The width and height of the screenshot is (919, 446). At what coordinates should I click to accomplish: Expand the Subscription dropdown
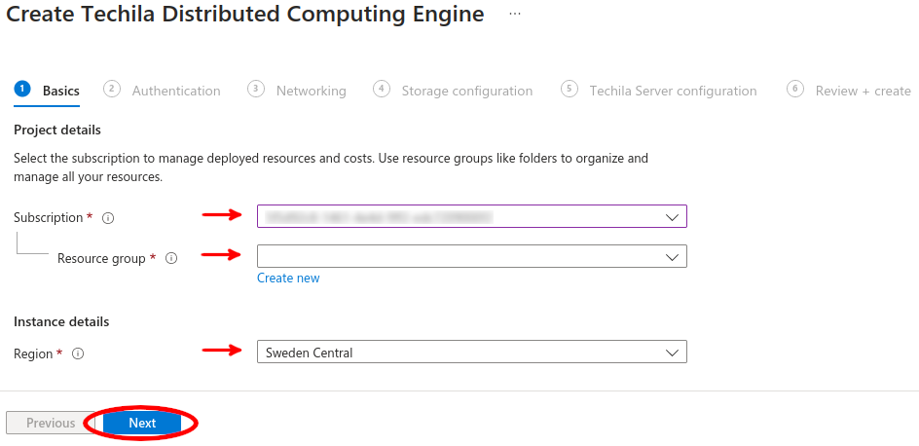[x=472, y=216]
